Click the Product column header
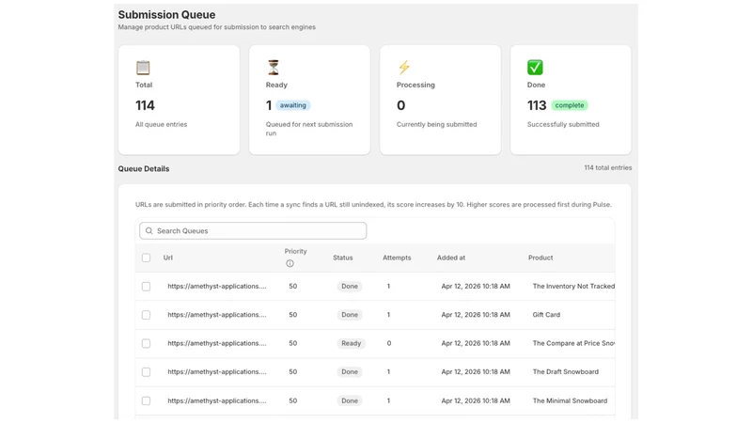 click(x=540, y=258)
